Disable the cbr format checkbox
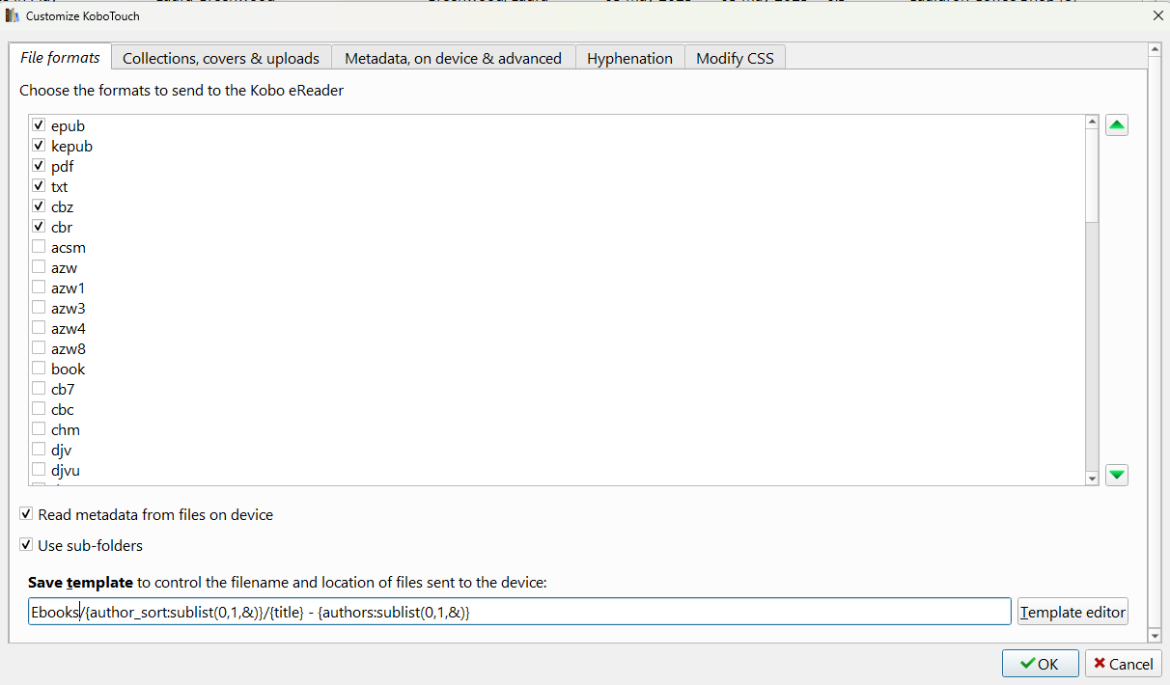The height and width of the screenshot is (685, 1170). click(39, 227)
